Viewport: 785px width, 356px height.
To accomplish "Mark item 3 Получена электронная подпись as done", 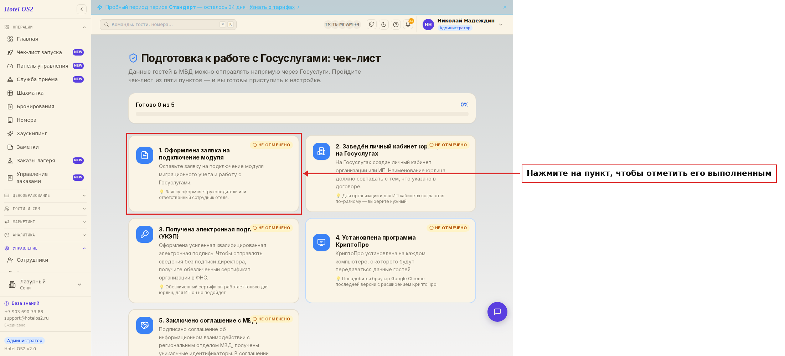I will point(214,261).
